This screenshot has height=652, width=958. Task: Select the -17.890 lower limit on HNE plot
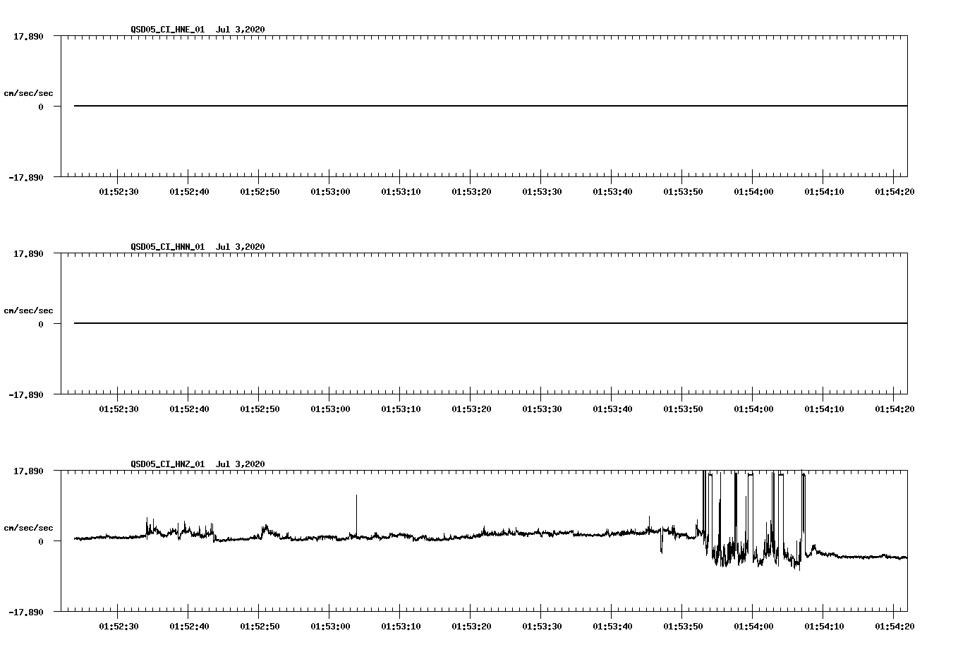[x=26, y=177]
